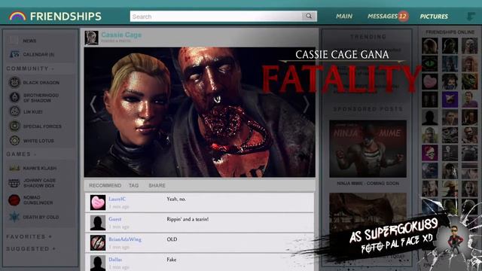
Task: Click the black silhouette avatar in Friendships Online
Action: [x=430, y=117]
